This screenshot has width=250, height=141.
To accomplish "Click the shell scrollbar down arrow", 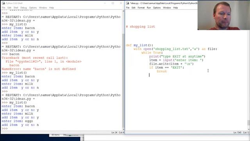I will click(123, 129).
